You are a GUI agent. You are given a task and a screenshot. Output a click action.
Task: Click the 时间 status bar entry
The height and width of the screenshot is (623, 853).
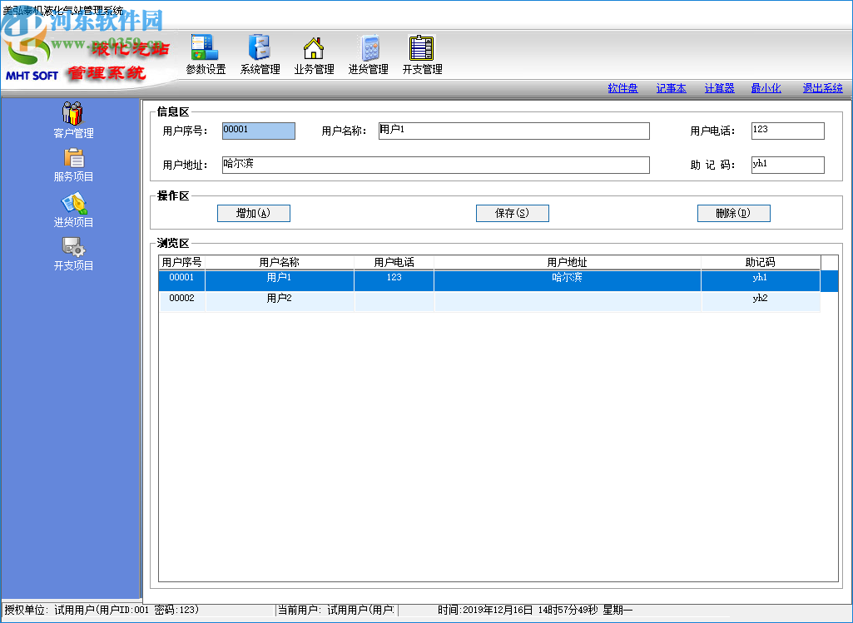(535, 610)
